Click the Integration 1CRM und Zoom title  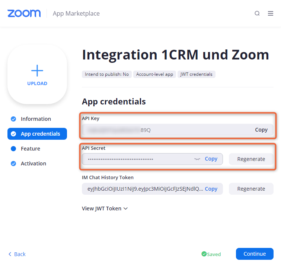point(175,55)
